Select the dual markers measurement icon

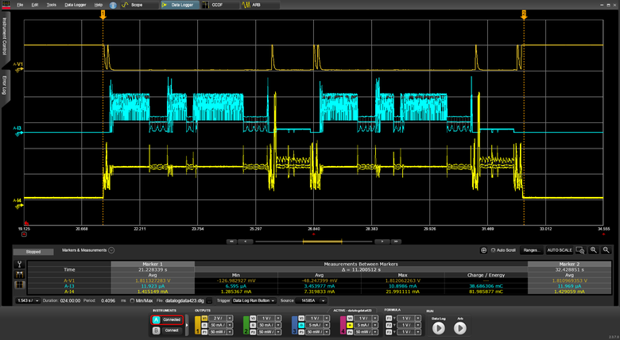(19, 274)
